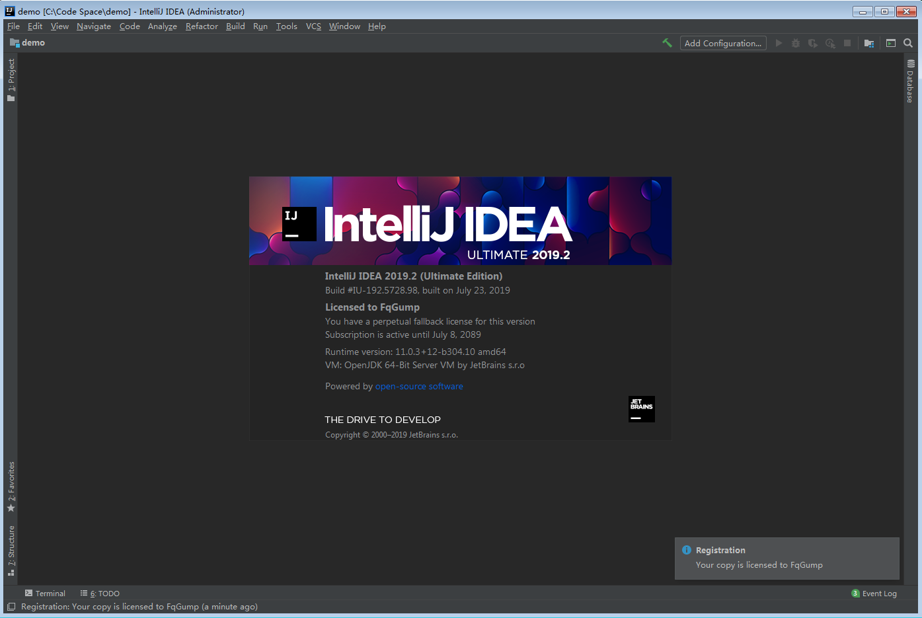Show the Database tool window
The image size is (922, 618).
coord(910,81)
